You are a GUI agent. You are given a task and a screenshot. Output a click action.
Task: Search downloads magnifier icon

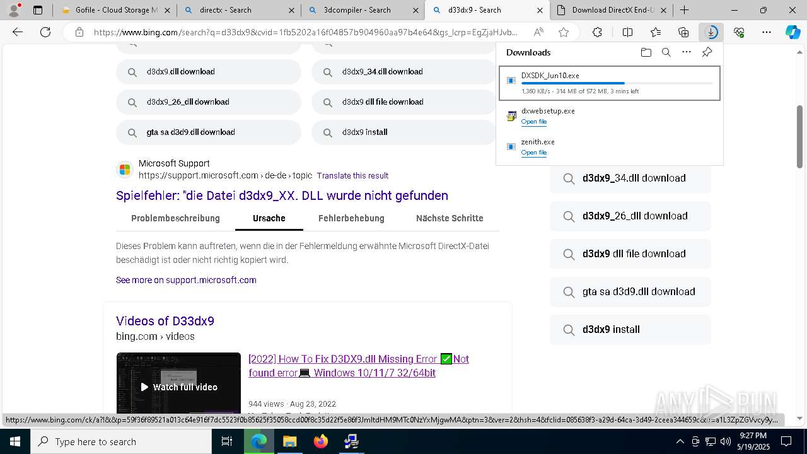[x=666, y=52]
